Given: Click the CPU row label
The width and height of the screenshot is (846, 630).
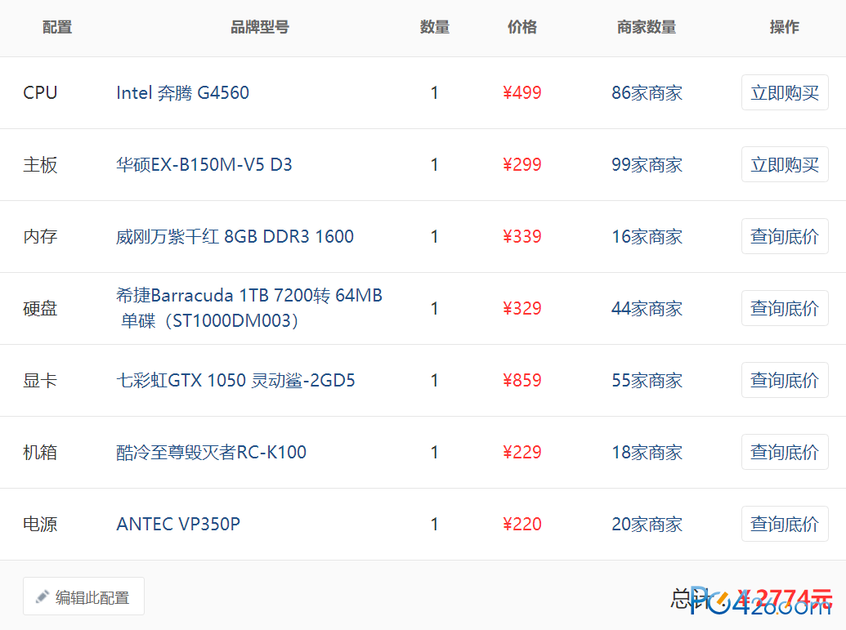Looking at the screenshot, I should point(40,93).
